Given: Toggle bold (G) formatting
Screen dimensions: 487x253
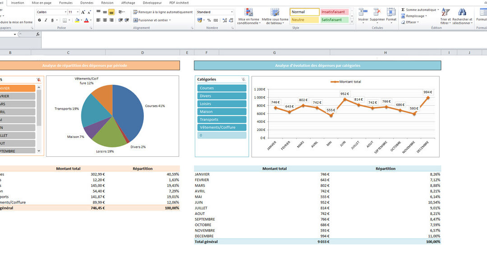Looking at the screenshot, I should click(39, 20).
